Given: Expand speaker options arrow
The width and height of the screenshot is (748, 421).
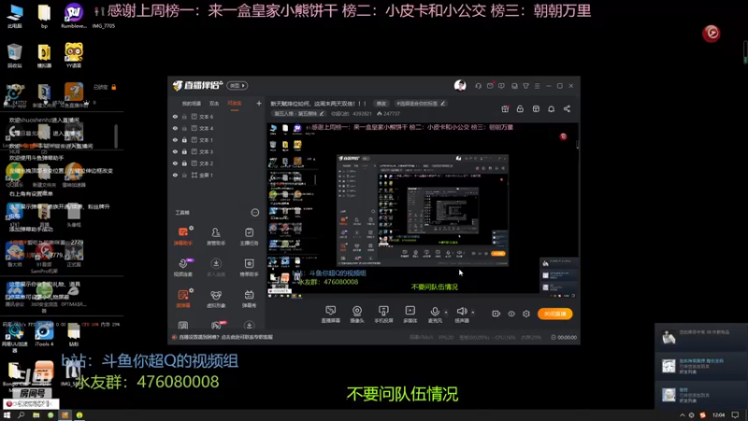Looking at the screenshot, I should pos(473,312).
